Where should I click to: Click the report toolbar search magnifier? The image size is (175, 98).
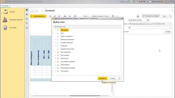[x=50, y=16]
